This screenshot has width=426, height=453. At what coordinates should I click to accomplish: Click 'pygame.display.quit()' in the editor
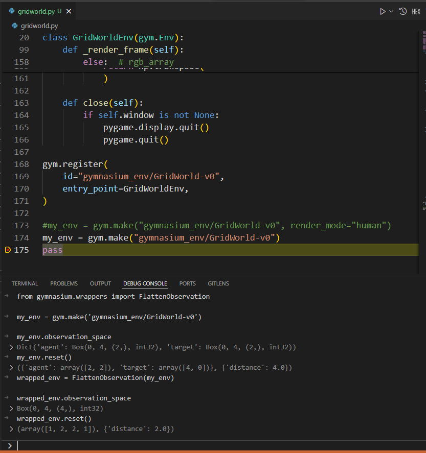tap(156, 127)
